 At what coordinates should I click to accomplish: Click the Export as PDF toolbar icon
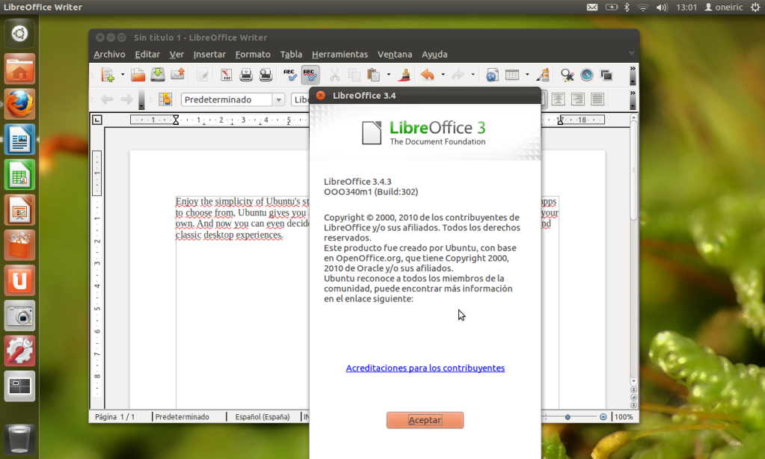(x=226, y=75)
